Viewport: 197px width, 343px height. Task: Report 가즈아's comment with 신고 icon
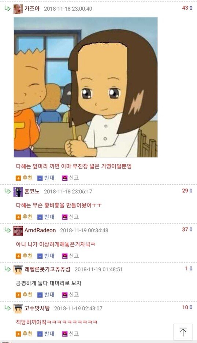click(70, 178)
